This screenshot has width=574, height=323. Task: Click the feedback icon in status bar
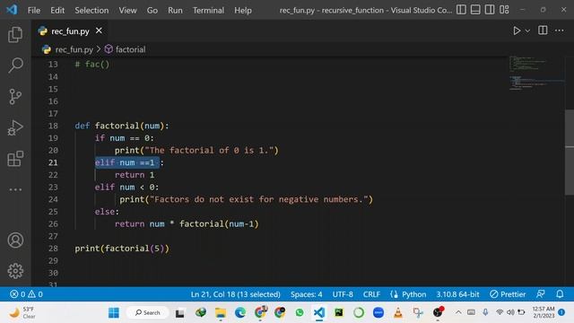[x=540, y=294]
